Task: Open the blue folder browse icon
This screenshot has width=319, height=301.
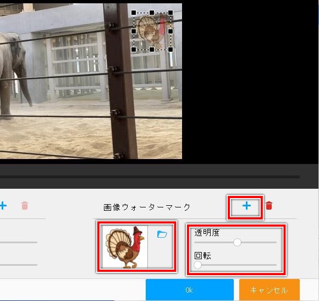Action: click(162, 234)
